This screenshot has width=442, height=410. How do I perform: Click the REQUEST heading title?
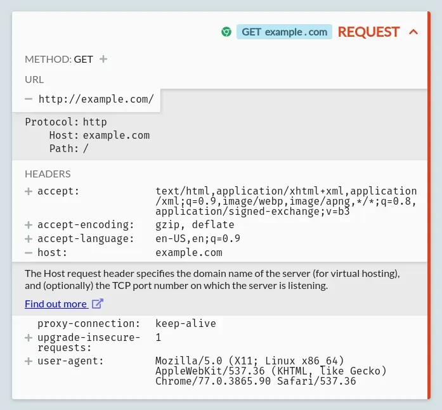pyautogui.click(x=368, y=32)
